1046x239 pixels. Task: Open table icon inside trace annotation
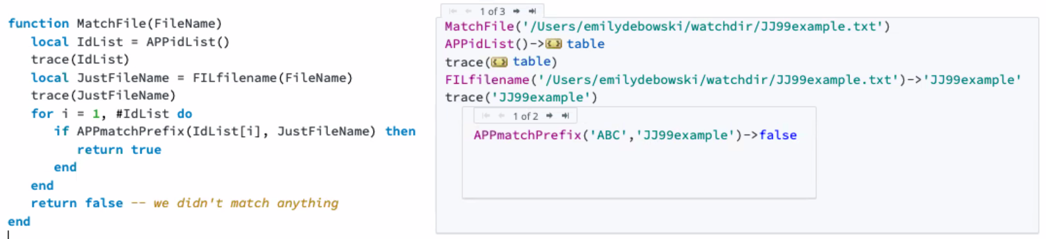(499, 62)
